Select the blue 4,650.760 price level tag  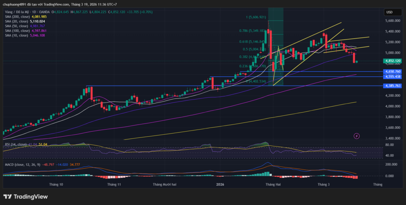click(392, 71)
